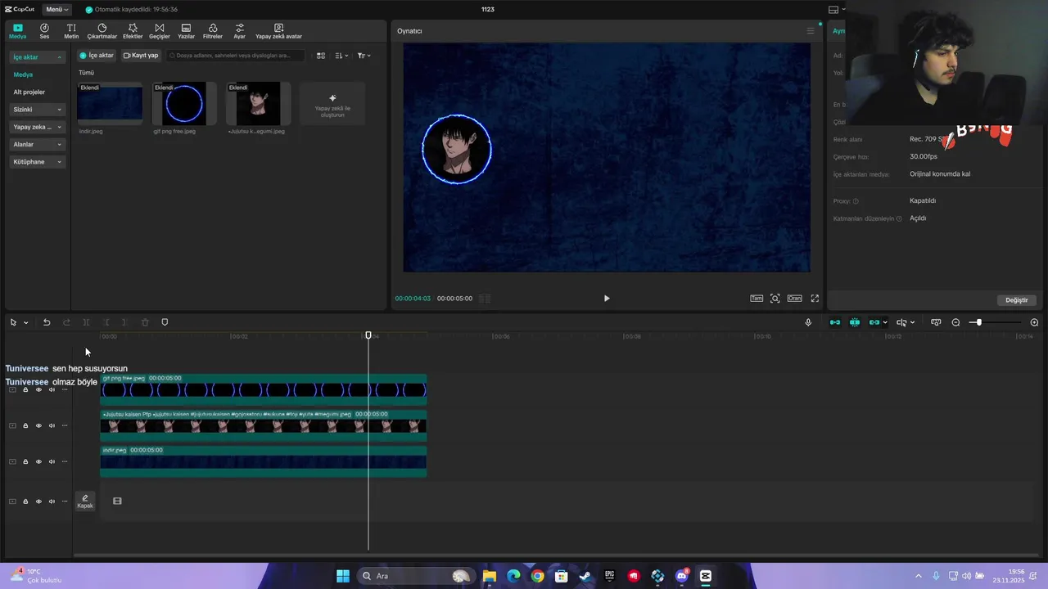Select Alt projeler in the sidebar
Screen dimensions: 1048x589
tap(29, 92)
